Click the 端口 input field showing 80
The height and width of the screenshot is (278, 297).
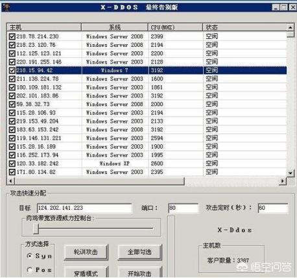point(183,208)
